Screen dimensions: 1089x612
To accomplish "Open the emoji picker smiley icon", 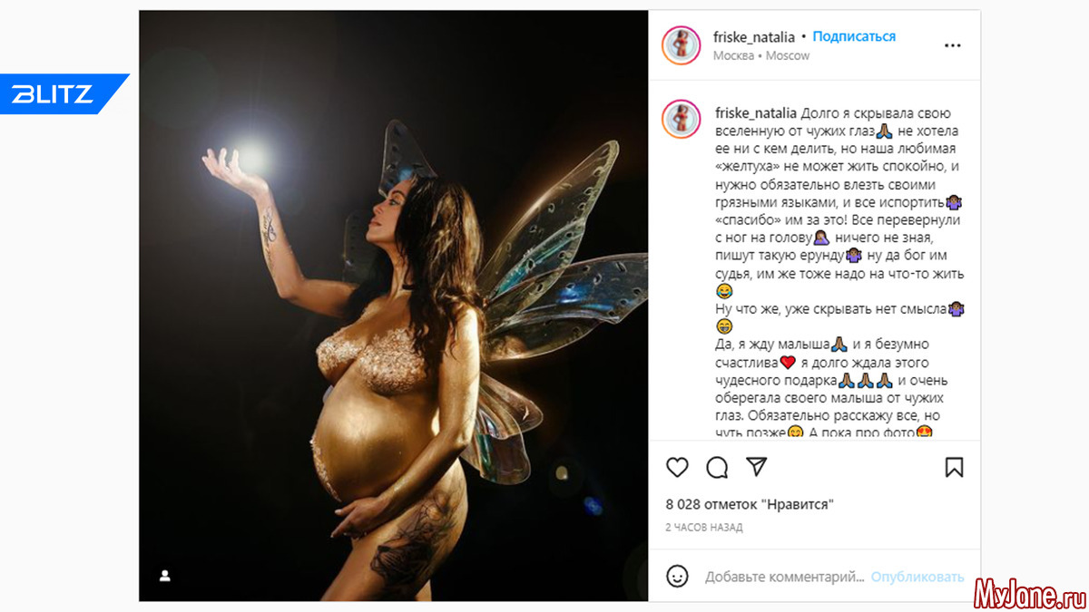I will pos(677,576).
